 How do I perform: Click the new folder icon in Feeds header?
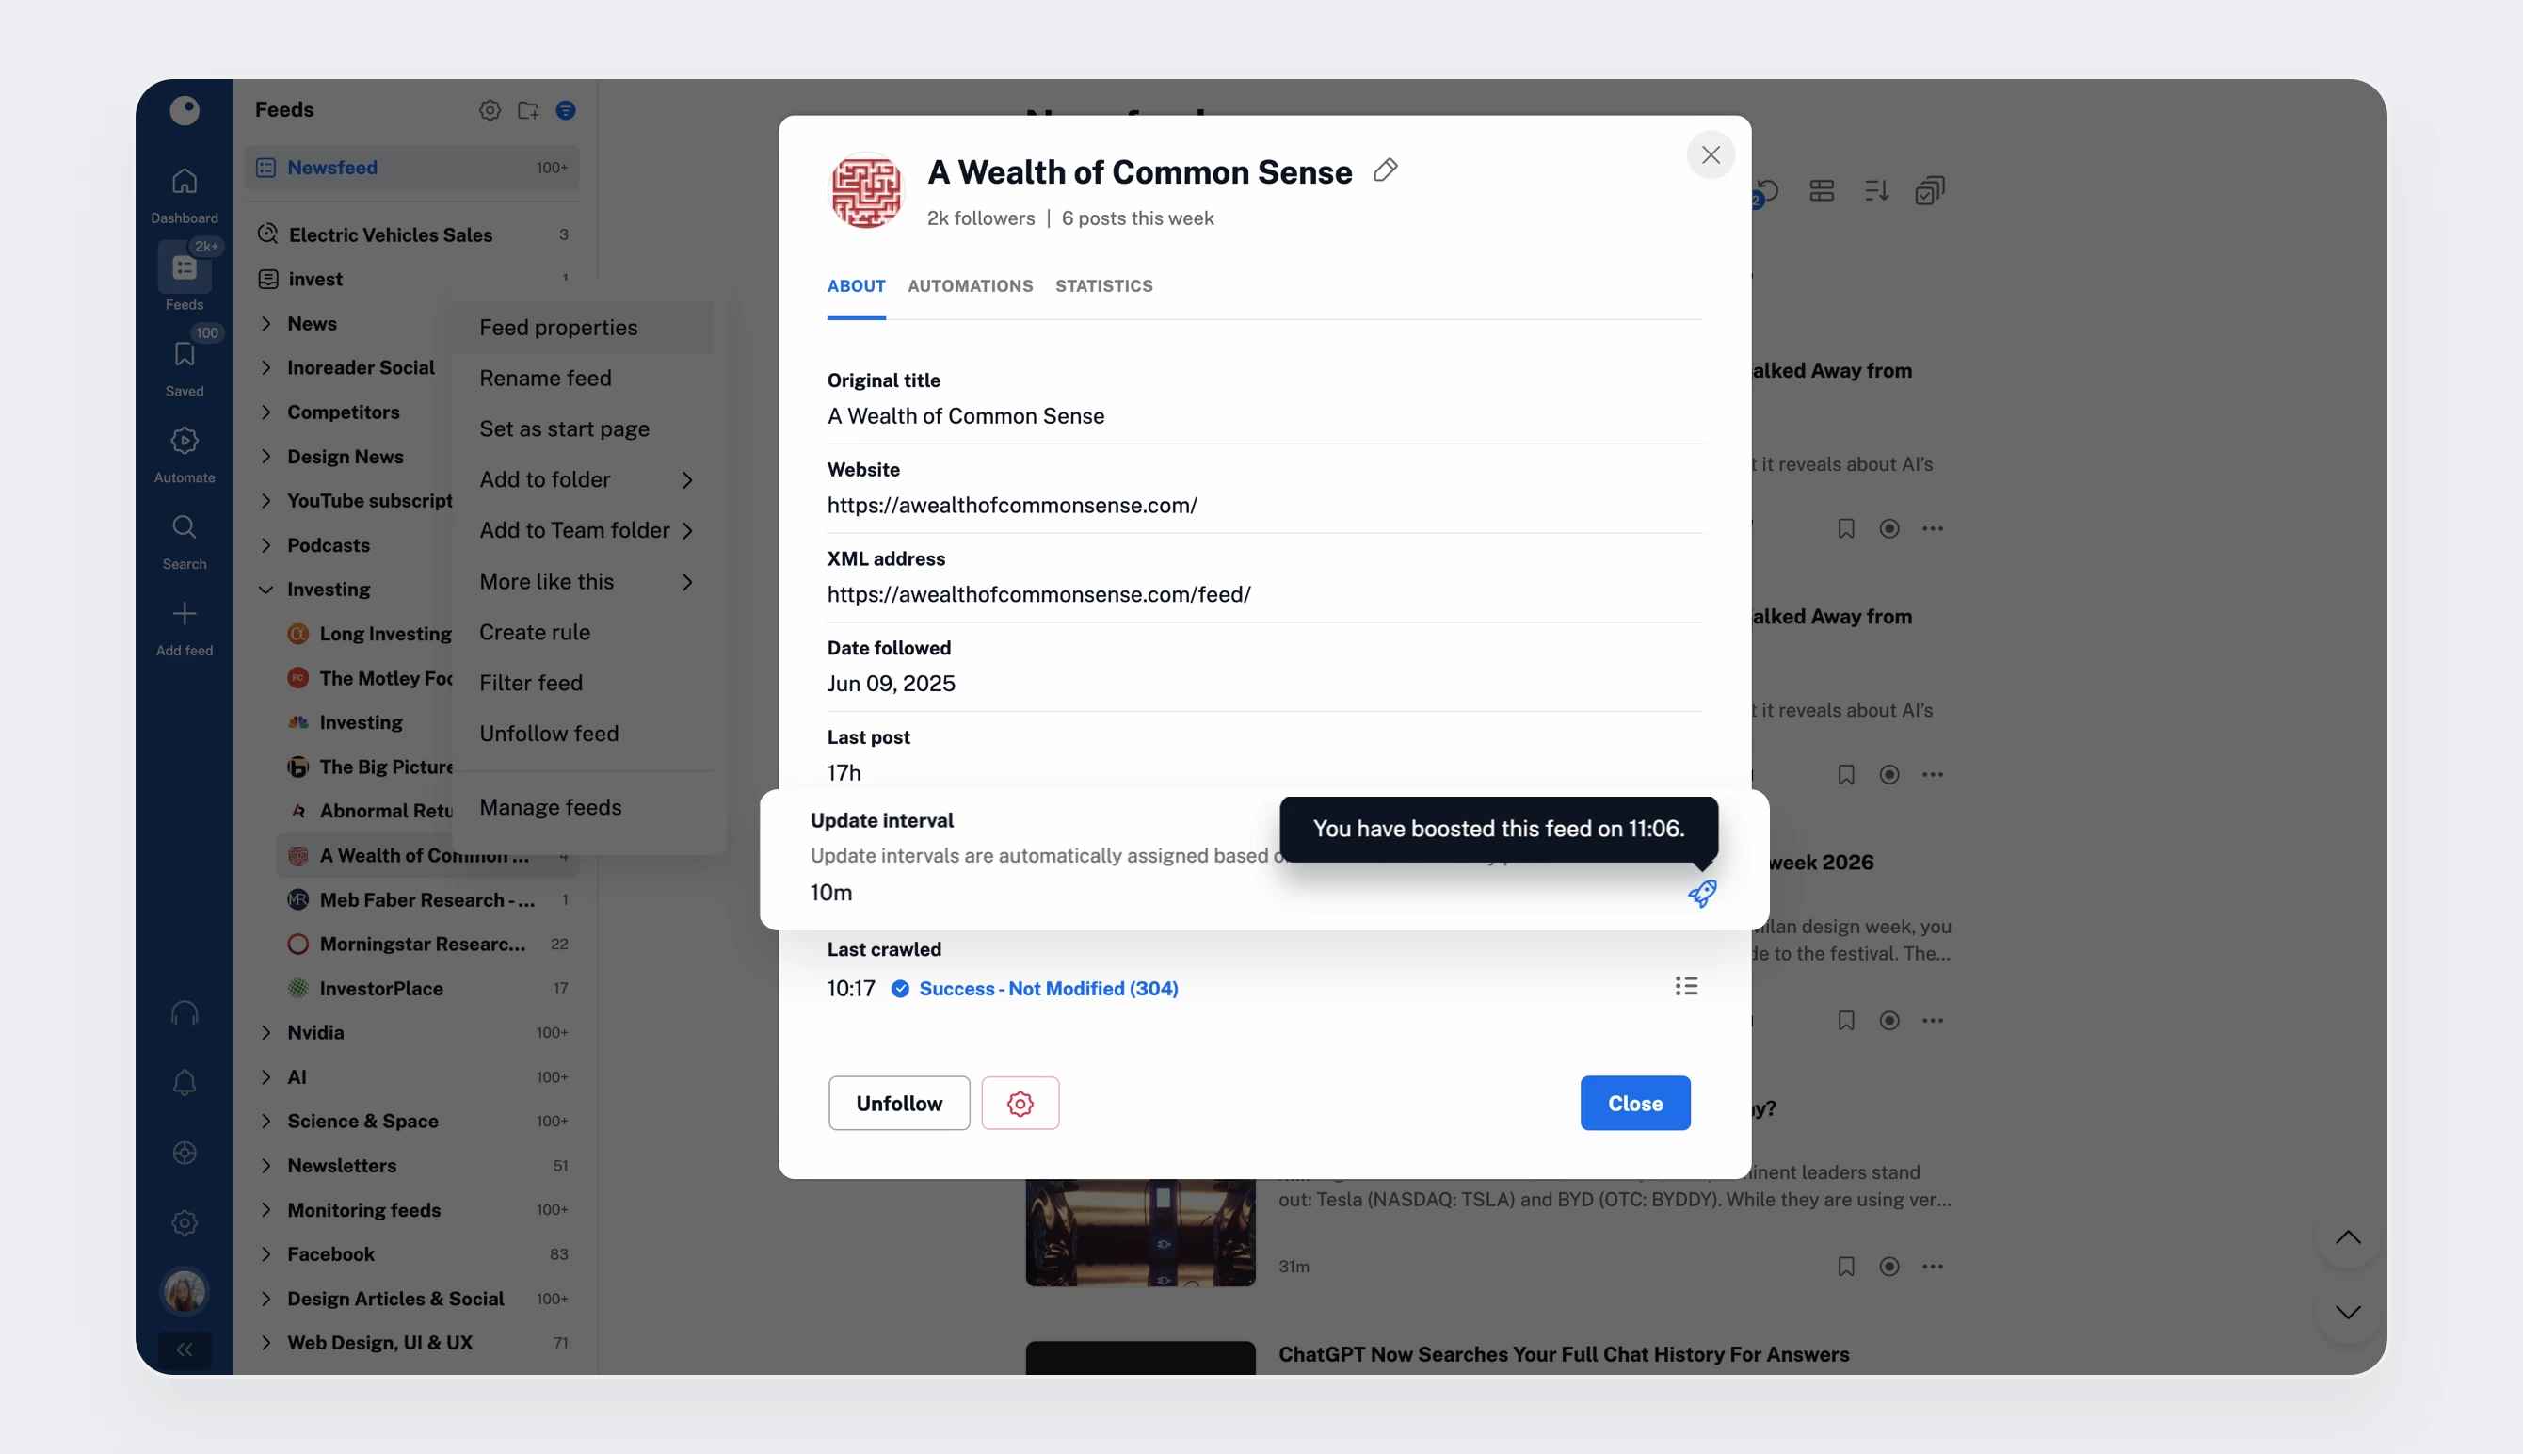click(528, 110)
